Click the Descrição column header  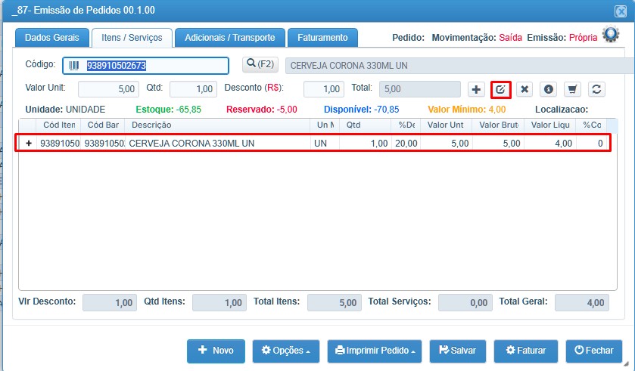coord(217,125)
